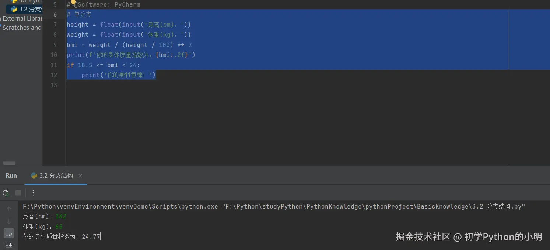
Task: Click the down stack trace arrow
Action: point(9,221)
